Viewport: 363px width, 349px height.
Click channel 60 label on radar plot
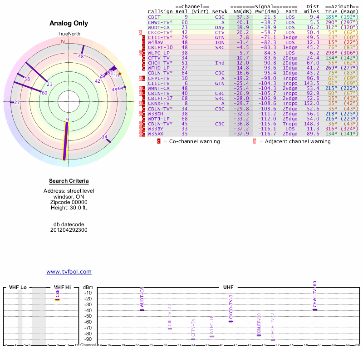coord(44,93)
